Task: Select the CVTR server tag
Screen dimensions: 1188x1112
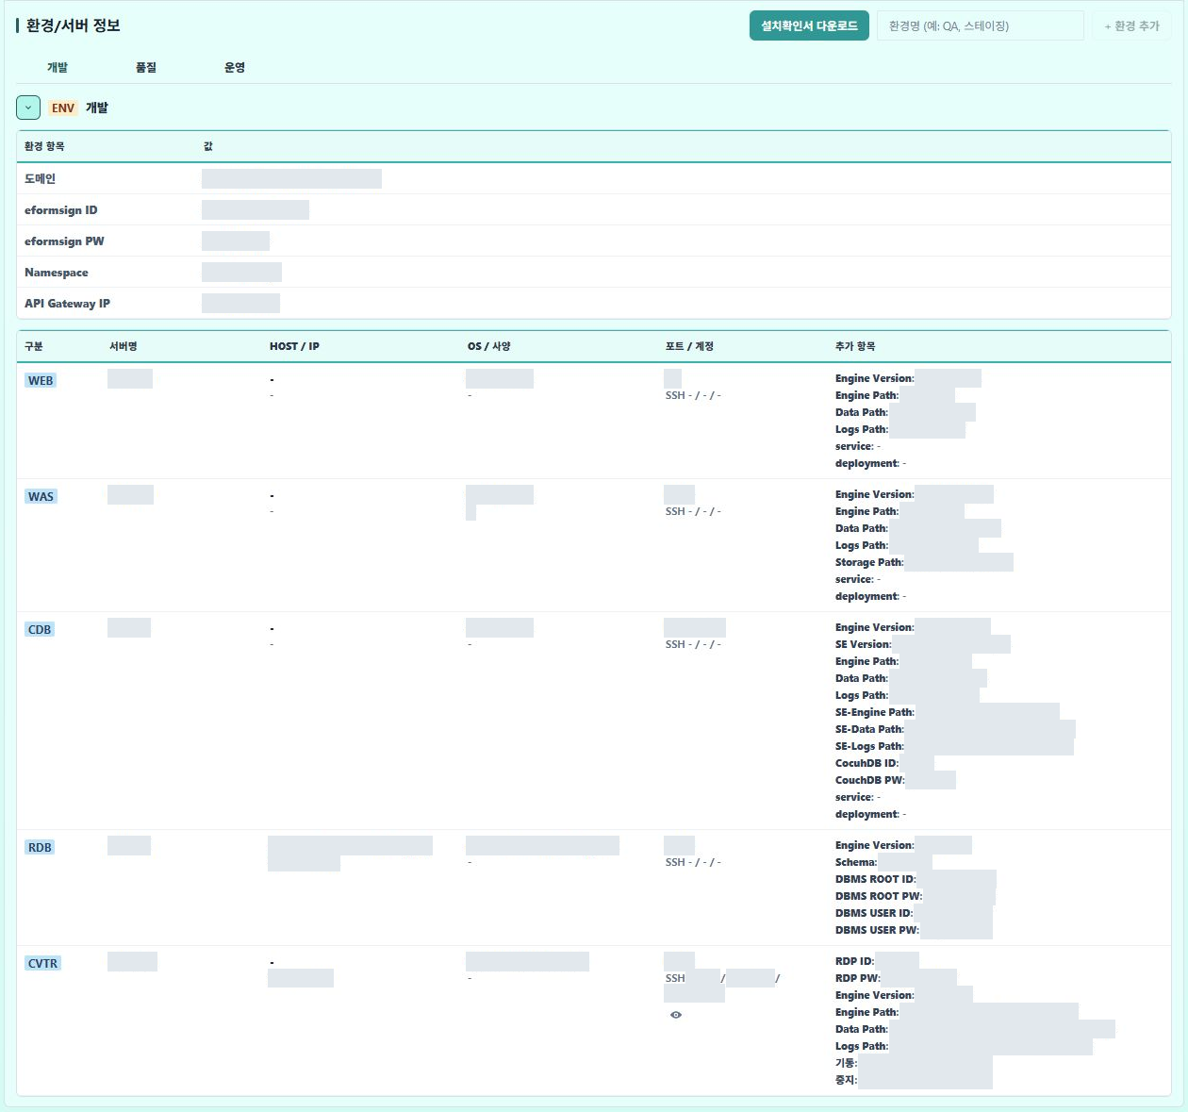Action: 42,963
